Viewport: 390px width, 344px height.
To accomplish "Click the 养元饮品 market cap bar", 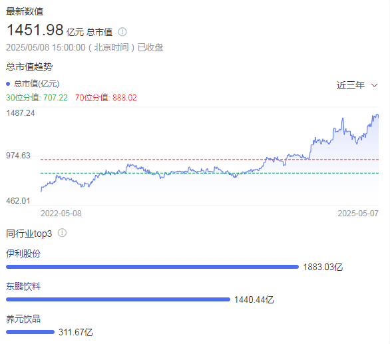I will pos(30,332).
